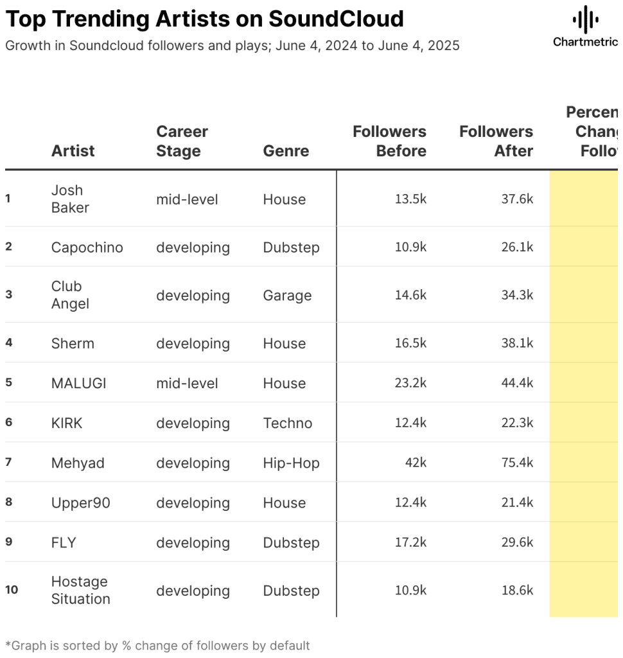Select the Capochino artist name

click(x=87, y=247)
